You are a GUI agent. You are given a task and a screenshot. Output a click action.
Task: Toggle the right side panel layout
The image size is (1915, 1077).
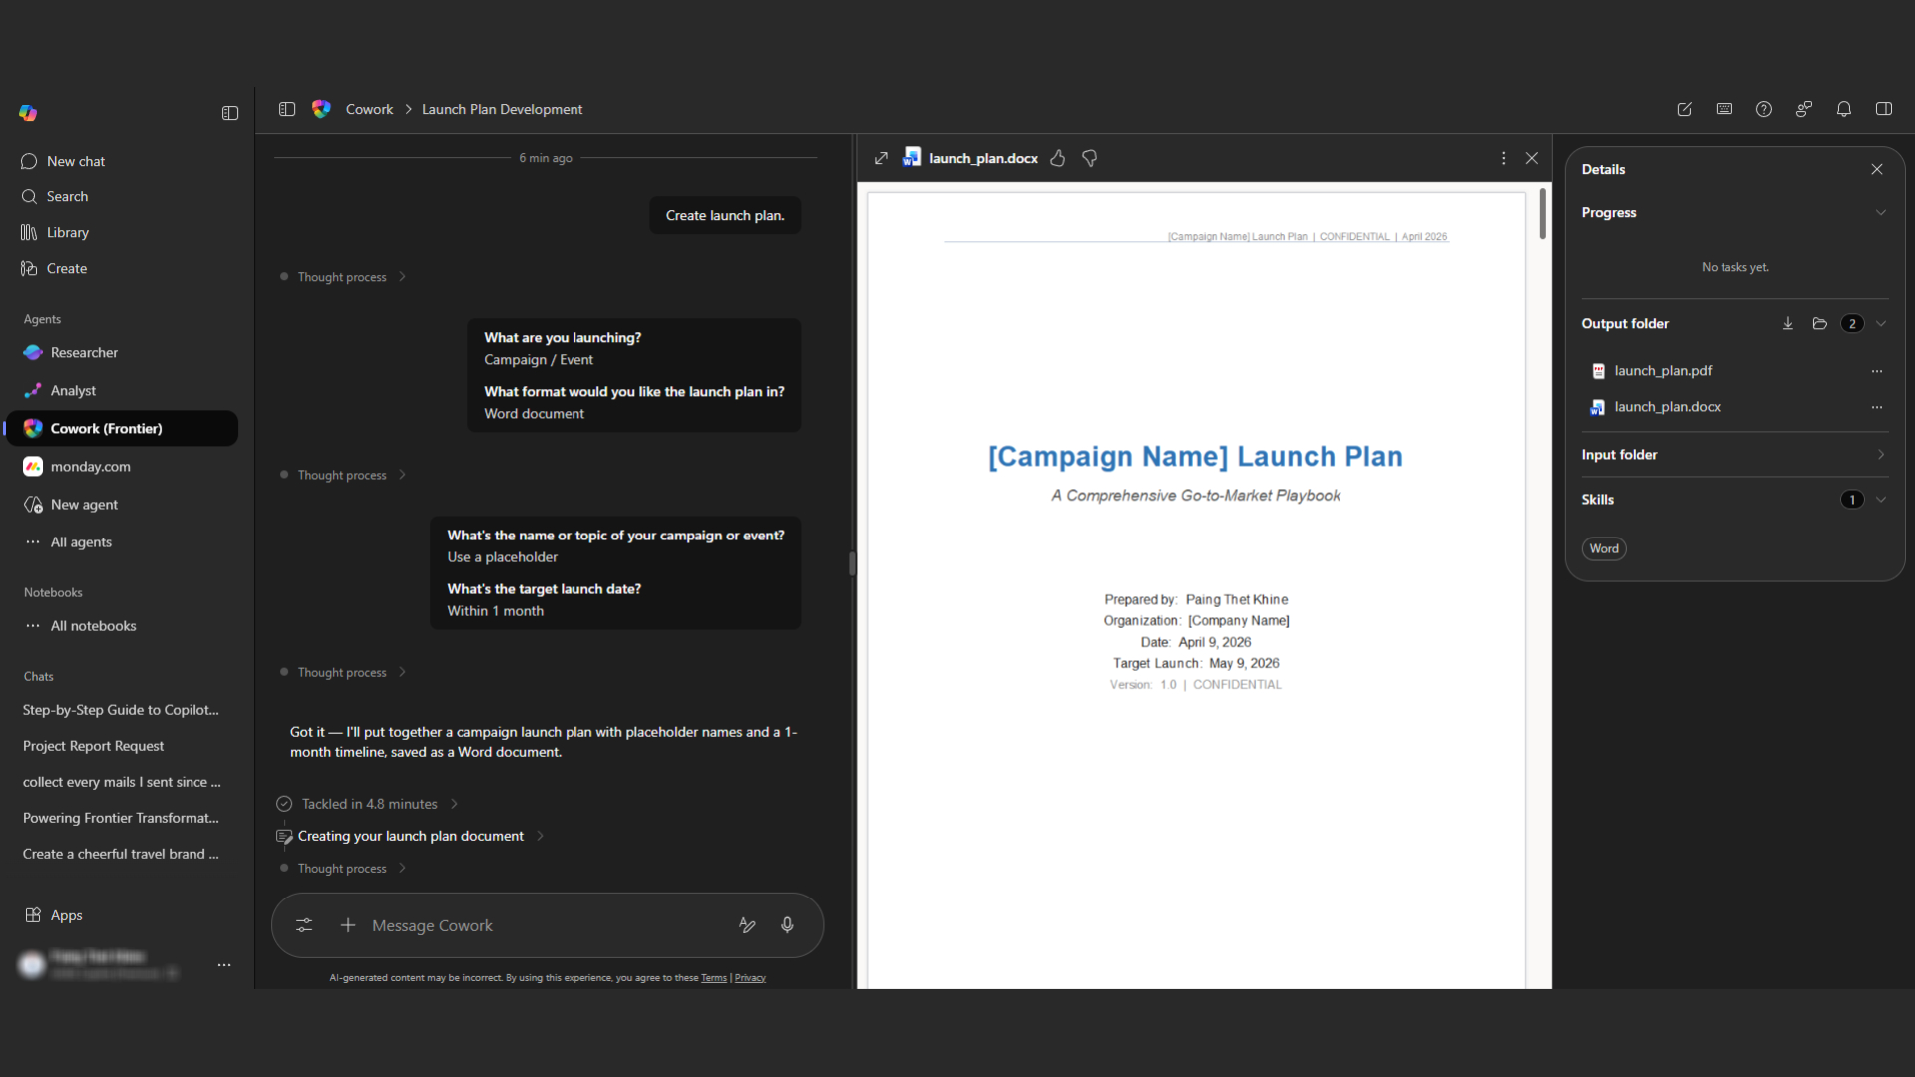1884,109
